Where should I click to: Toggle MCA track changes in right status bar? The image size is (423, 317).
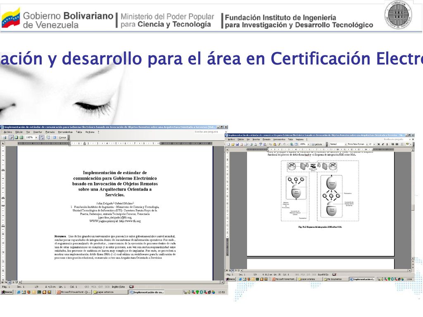pyautogui.click(x=303, y=274)
